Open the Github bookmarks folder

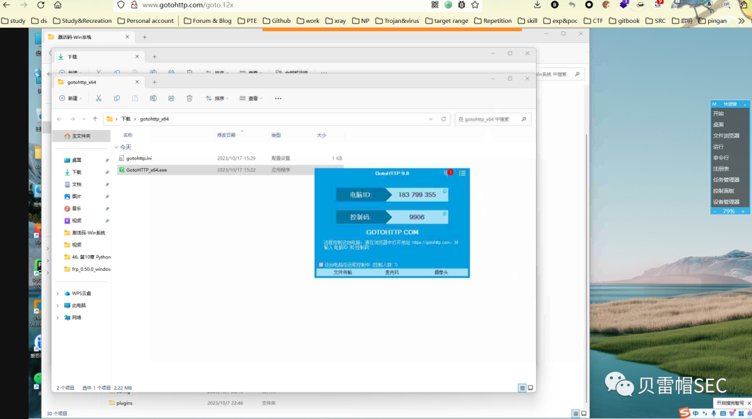[276, 21]
